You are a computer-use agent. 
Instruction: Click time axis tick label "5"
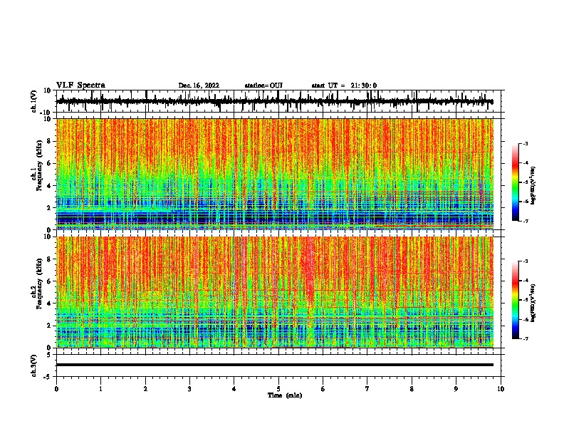point(278,389)
